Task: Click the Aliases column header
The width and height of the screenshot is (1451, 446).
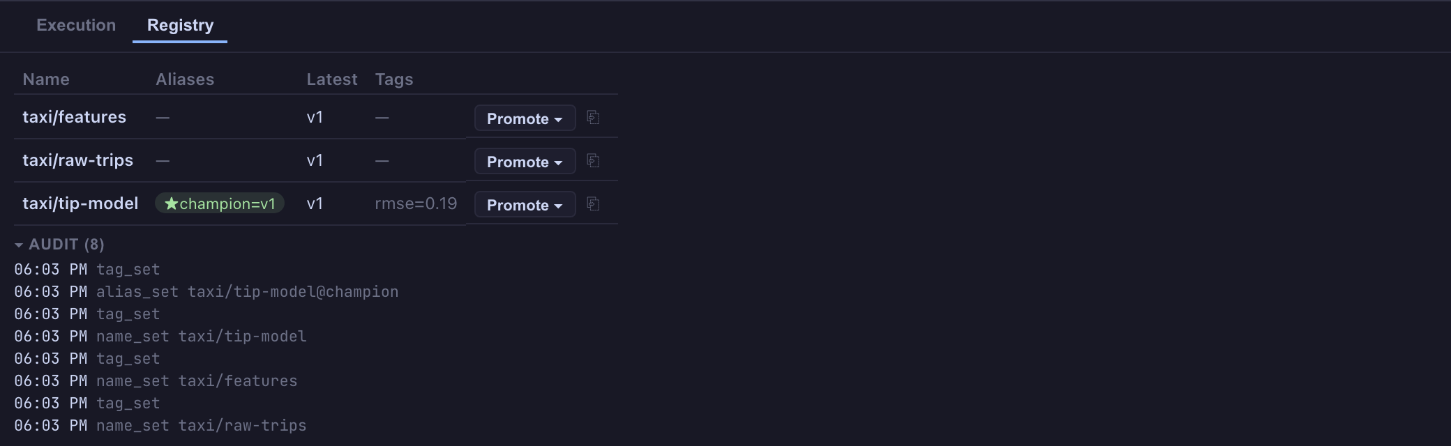Action: [x=185, y=79]
